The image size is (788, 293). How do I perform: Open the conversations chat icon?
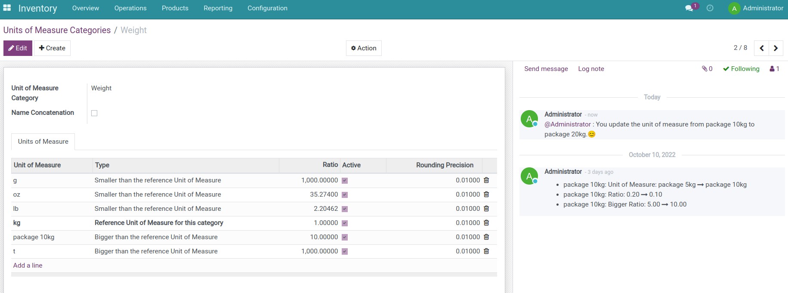tap(689, 8)
